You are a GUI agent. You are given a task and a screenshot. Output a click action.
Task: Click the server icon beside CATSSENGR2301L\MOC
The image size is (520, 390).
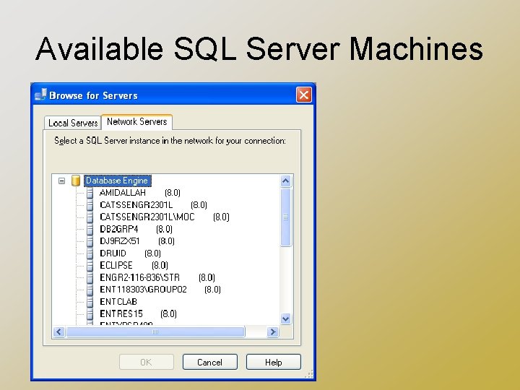point(90,217)
